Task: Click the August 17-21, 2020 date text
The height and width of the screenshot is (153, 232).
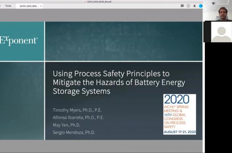Action: click(180, 132)
